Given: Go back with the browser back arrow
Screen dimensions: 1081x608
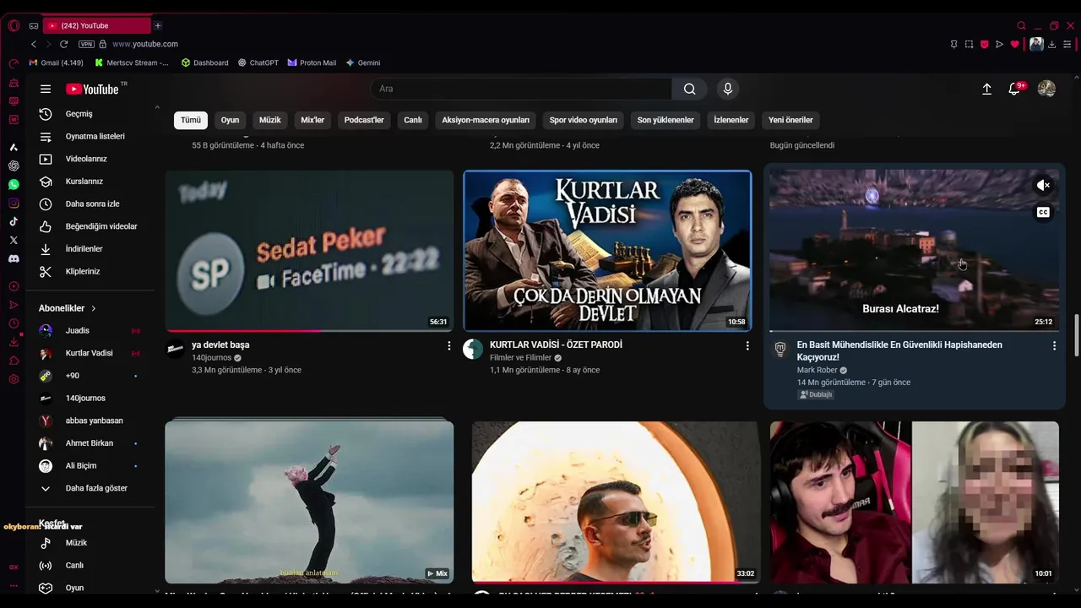Looking at the screenshot, I should click(x=34, y=44).
